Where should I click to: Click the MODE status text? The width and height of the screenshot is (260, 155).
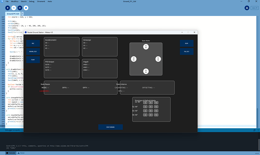click(45, 87)
